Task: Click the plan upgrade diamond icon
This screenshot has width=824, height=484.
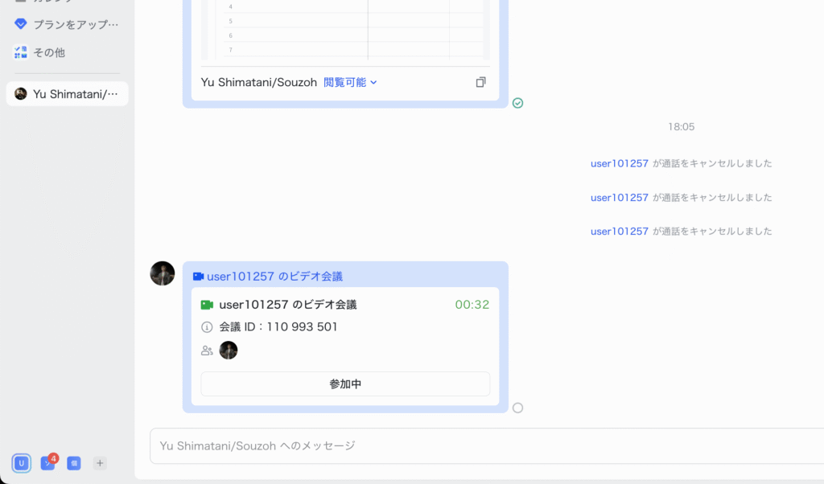Action: 21,24
